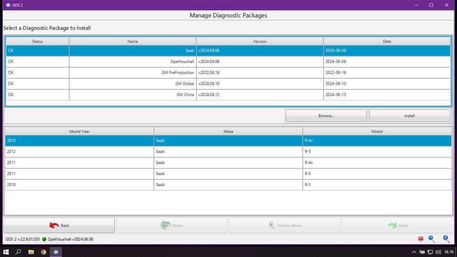This screenshot has height=257, width=457.
Task: Select the OpelVauxhall package row
Action: coord(228,61)
